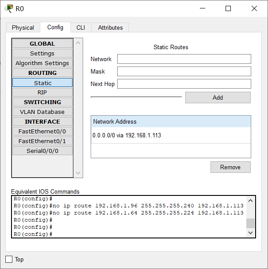This screenshot has width=268, height=269.
Task: Click the sidebar scroll down arrow
Action: click(78, 173)
